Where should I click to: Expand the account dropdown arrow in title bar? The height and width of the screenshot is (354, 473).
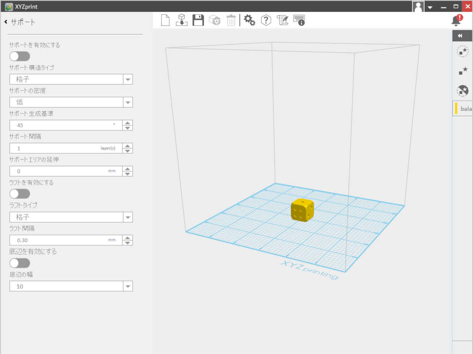pos(430,7)
